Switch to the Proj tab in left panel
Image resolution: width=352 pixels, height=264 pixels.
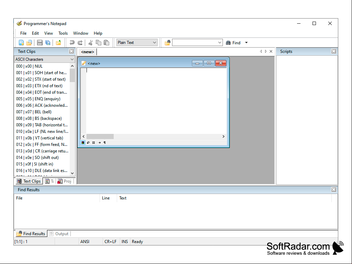65,181
